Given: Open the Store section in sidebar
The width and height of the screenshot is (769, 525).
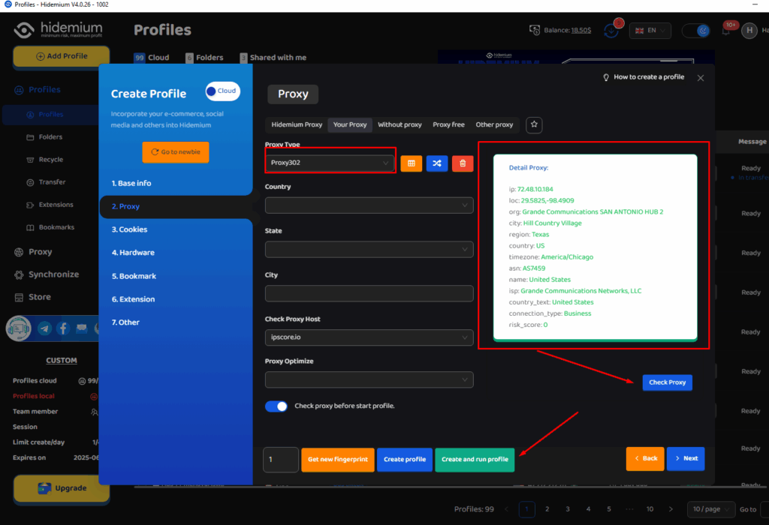Looking at the screenshot, I should click(39, 297).
